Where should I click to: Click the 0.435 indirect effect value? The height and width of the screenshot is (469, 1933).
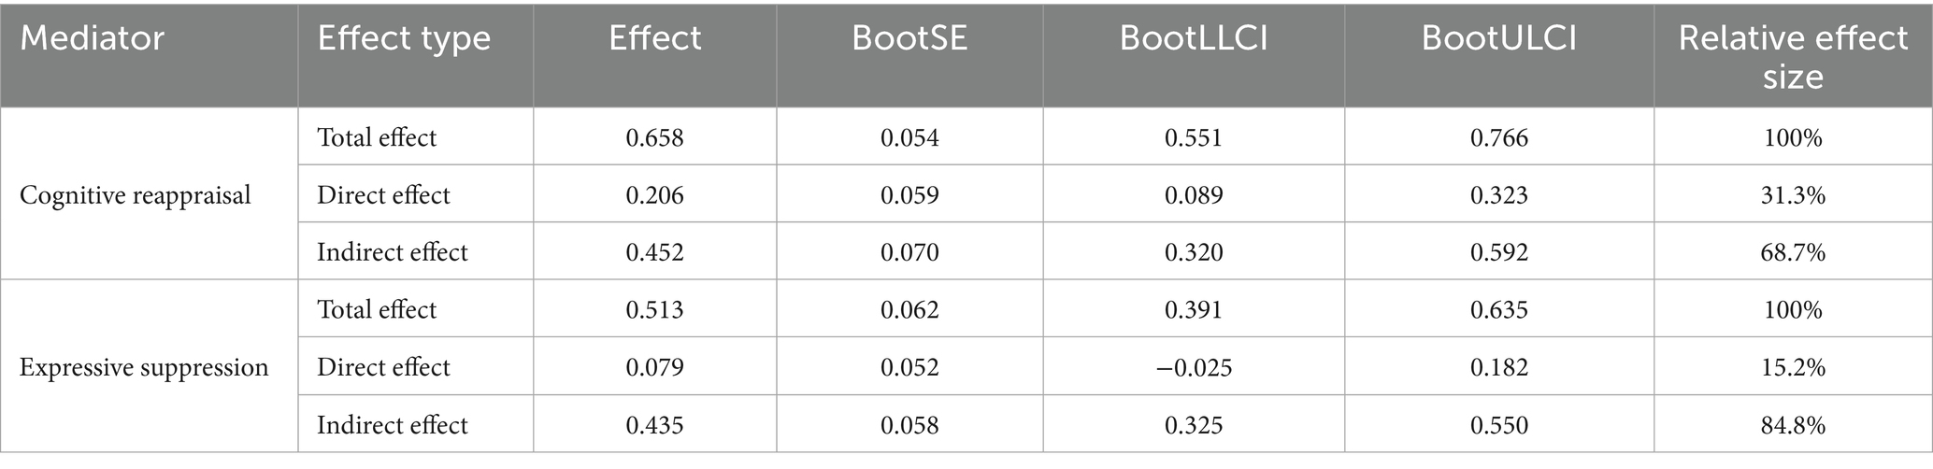click(x=654, y=425)
